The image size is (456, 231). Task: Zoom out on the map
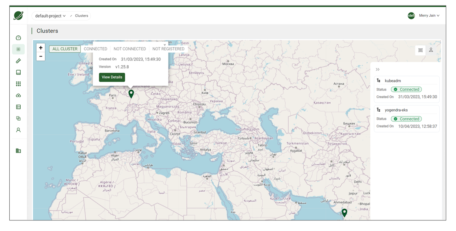pos(41,56)
